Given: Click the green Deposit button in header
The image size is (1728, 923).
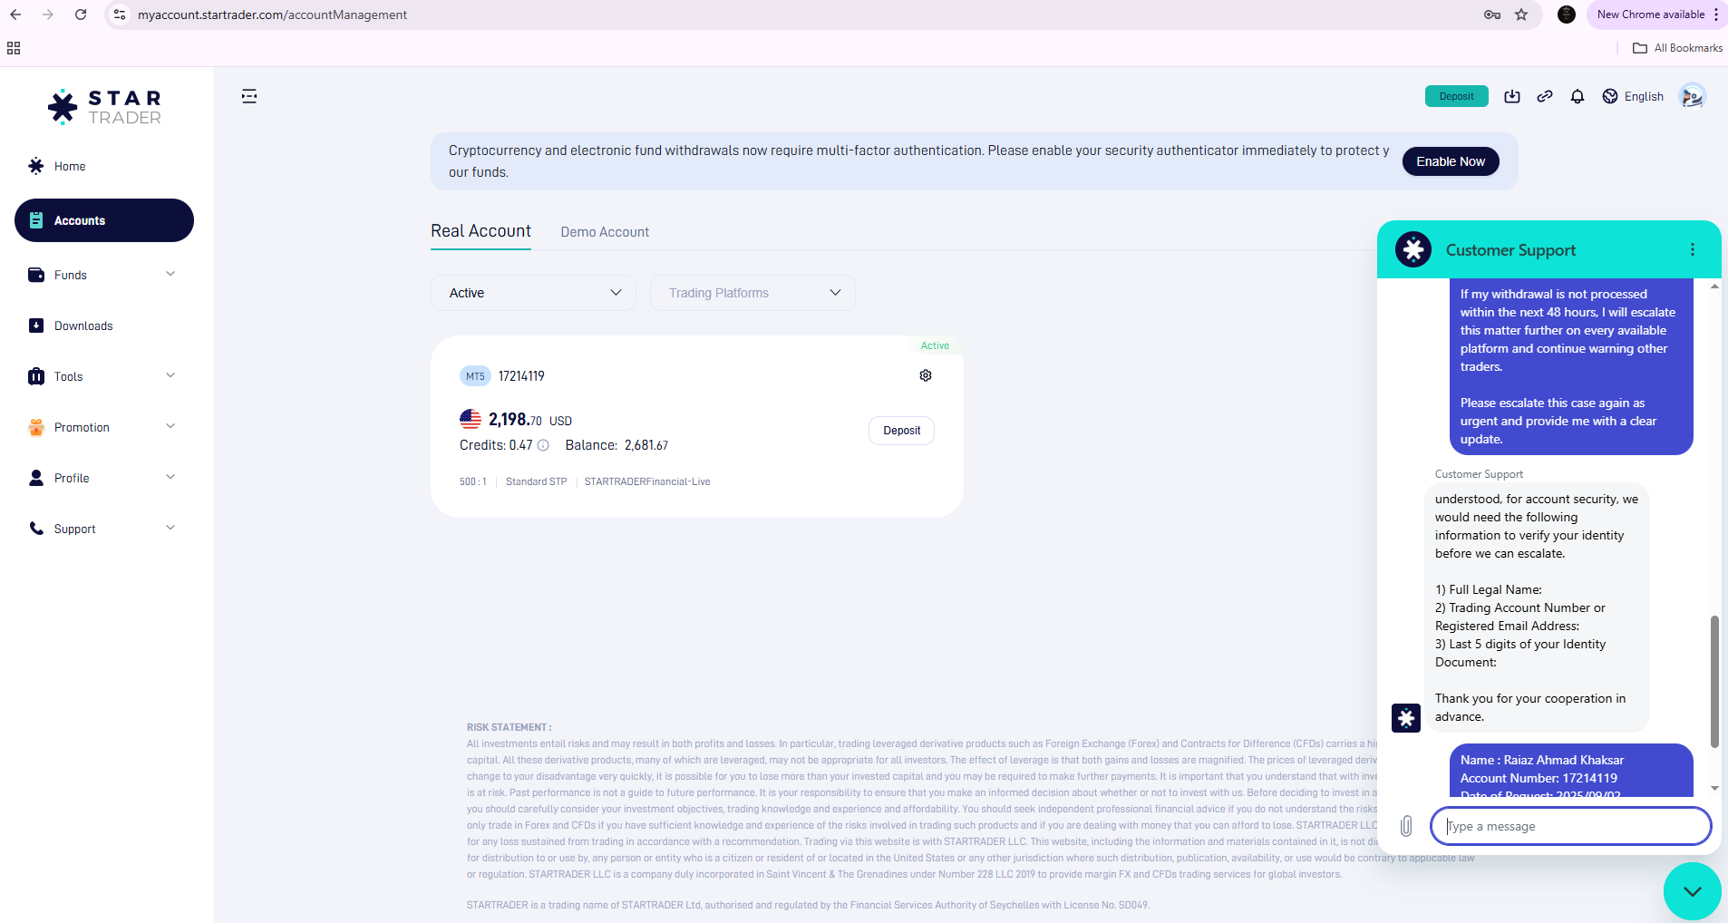Looking at the screenshot, I should tap(1457, 96).
